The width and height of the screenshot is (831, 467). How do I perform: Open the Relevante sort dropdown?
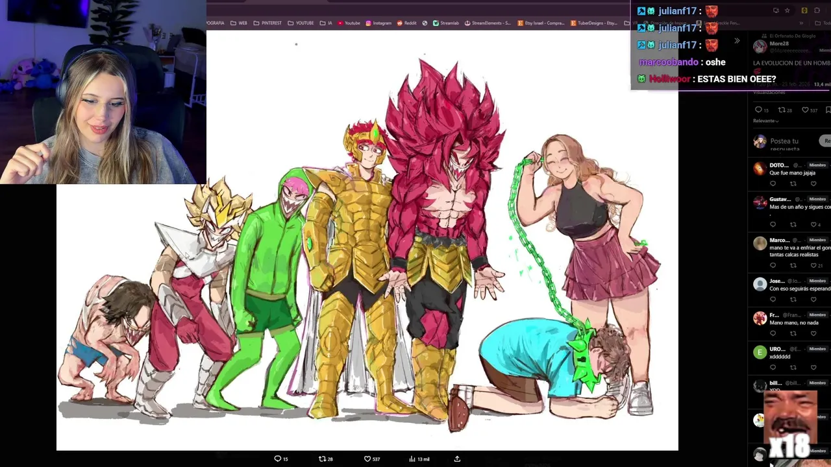coord(765,121)
